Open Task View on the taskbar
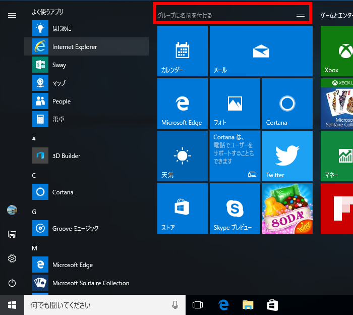 click(198, 305)
